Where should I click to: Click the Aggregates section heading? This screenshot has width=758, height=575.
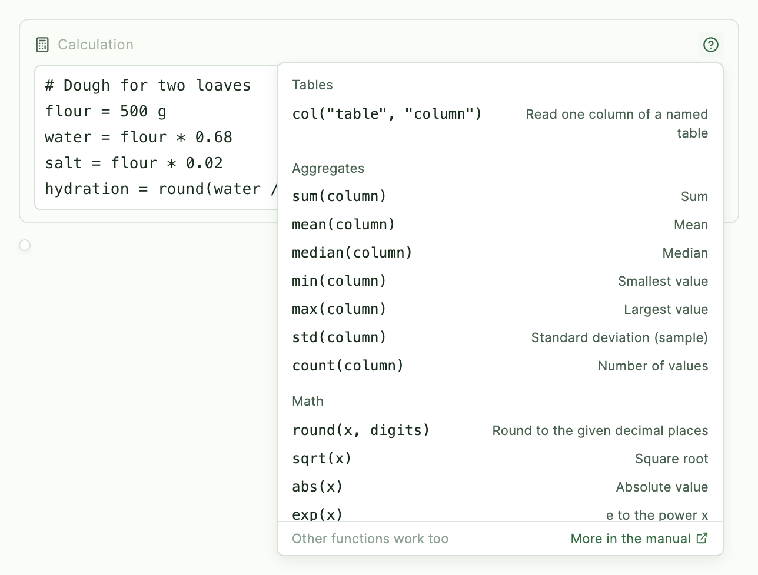click(328, 169)
